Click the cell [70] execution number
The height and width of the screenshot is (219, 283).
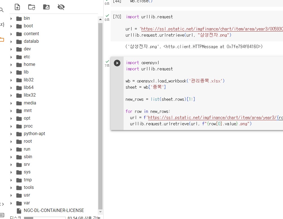(117, 17)
